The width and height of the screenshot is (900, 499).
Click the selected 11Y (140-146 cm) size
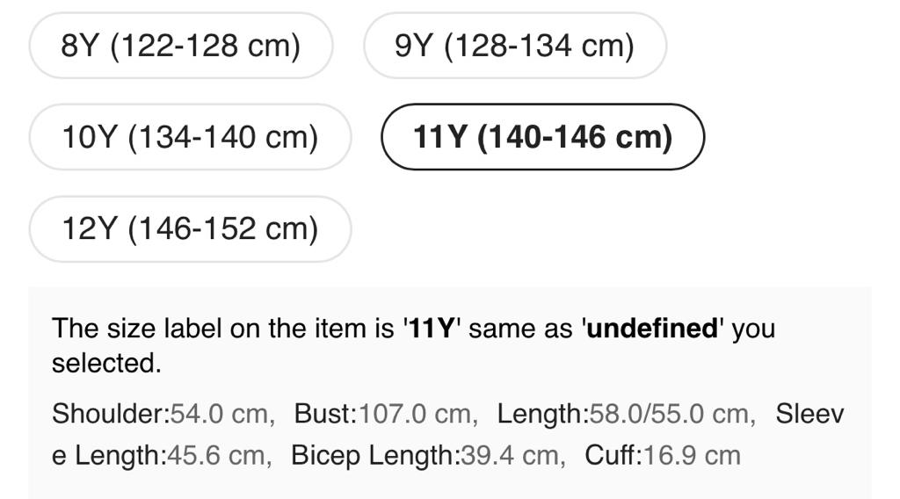[542, 137]
